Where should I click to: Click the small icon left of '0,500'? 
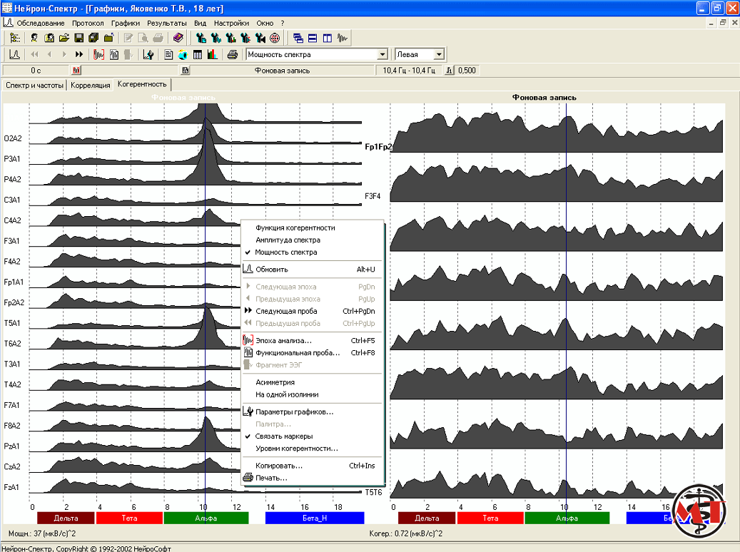[x=450, y=71]
